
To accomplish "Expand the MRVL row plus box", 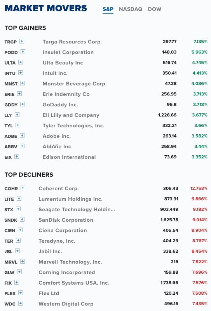I will pyautogui.click(x=23, y=261).
